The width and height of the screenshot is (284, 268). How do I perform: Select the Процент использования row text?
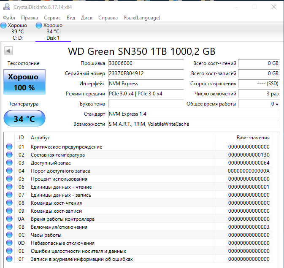pos(59,179)
